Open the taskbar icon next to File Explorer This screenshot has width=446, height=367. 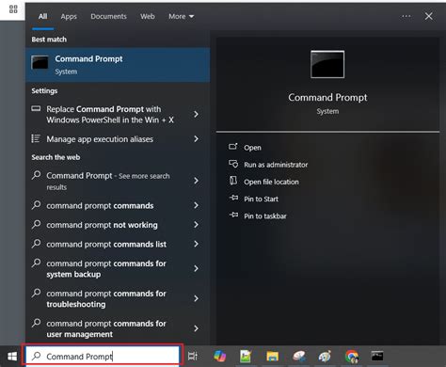[x=299, y=357]
